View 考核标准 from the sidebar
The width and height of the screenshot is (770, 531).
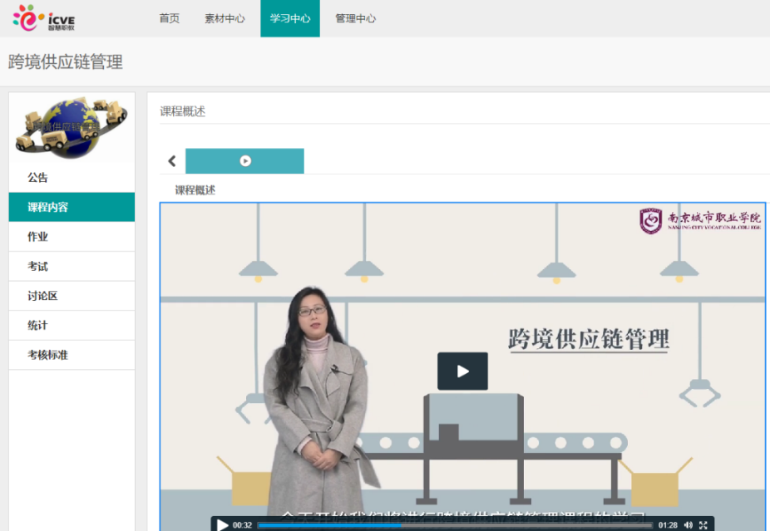(x=48, y=355)
